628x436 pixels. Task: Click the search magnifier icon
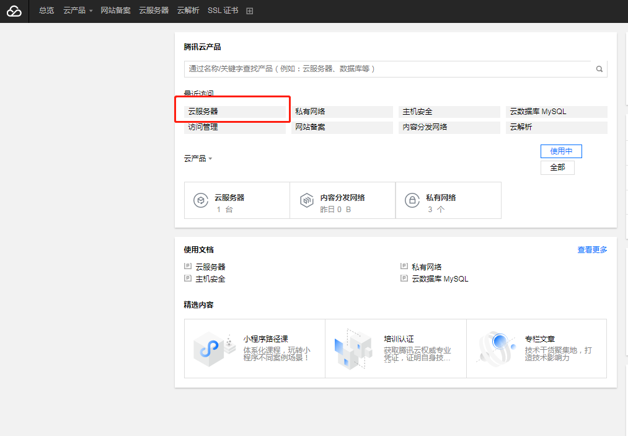pos(599,69)
